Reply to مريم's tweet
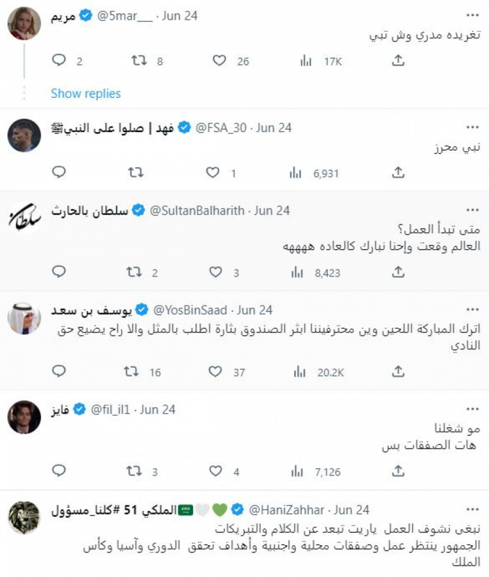Viewport: 489px width, 577px height. [59, 61]
